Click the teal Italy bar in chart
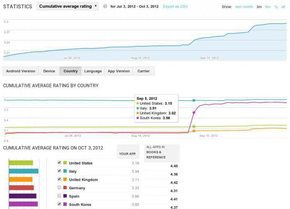 pyautogui.click(x=23, y=171)
